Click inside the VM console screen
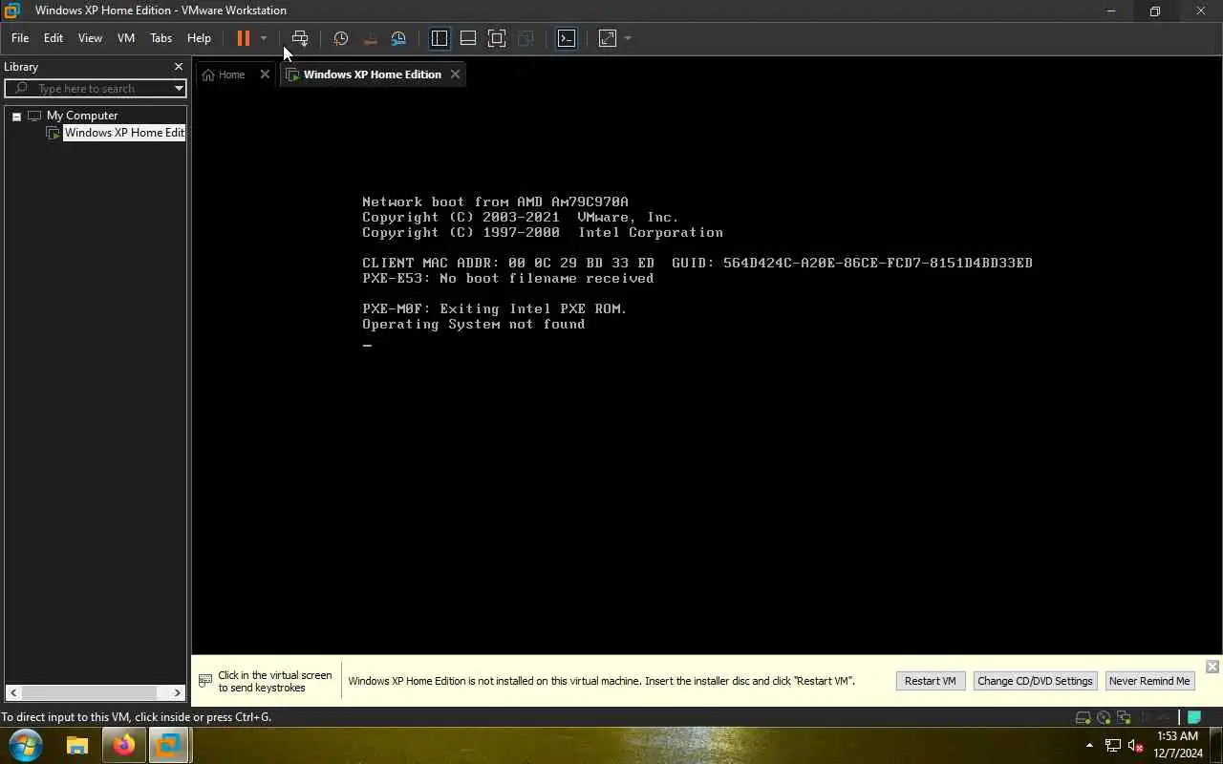Screen dimensions: 1223x764 point(707,369)
